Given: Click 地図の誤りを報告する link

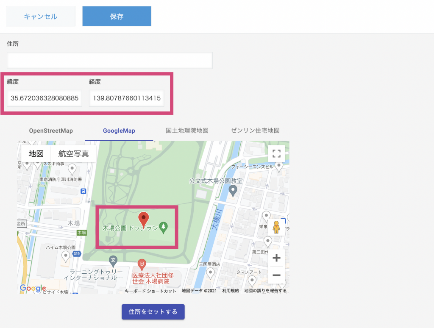Looking at the screenshot, I should point(265,291).
